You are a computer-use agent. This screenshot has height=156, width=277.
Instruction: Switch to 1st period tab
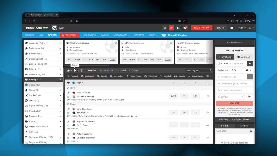click(x=121, y=70)
